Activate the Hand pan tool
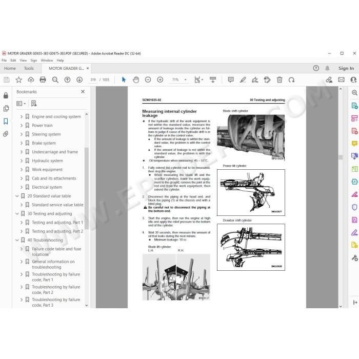The height and width of the screenshot is (359, 359). (x=136, y=79)
